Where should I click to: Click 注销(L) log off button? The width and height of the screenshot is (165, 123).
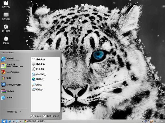point(36,116)
